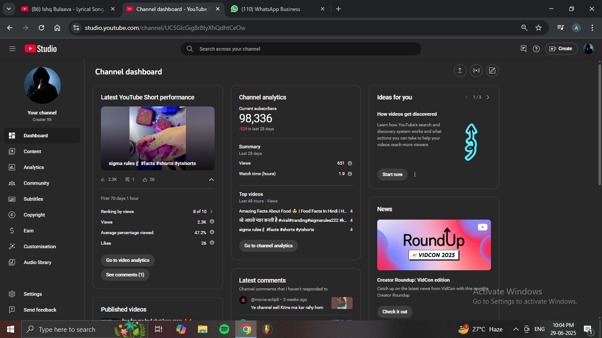Viewport: 602px width, 338px height.
Task: Open the tab search dropdown arrow
Action: (9, 9)
